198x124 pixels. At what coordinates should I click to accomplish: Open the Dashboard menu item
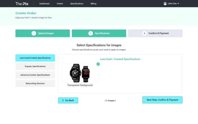pyautogui.click(x=44, y=4)
